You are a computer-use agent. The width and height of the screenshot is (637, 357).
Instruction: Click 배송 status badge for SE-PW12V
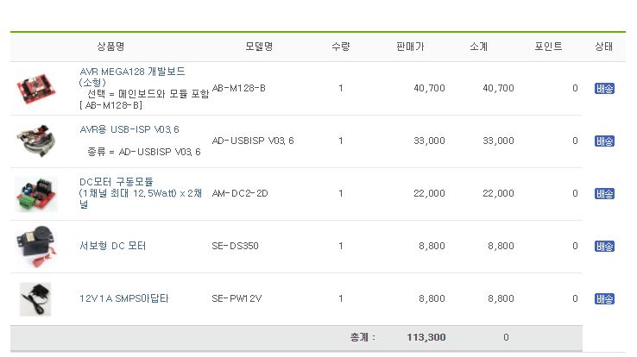[x=604, y=299]
